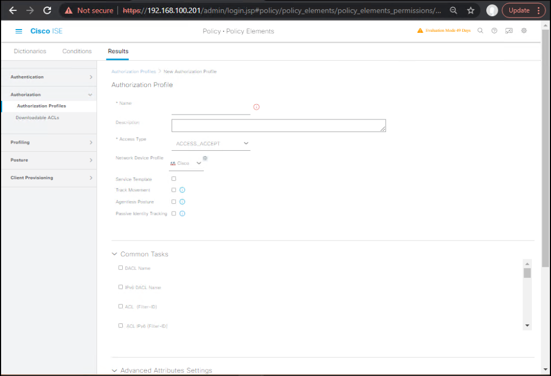Switch to the Dictionaries tab
Screen dimensions: 551x376
(x=30, y=51)
